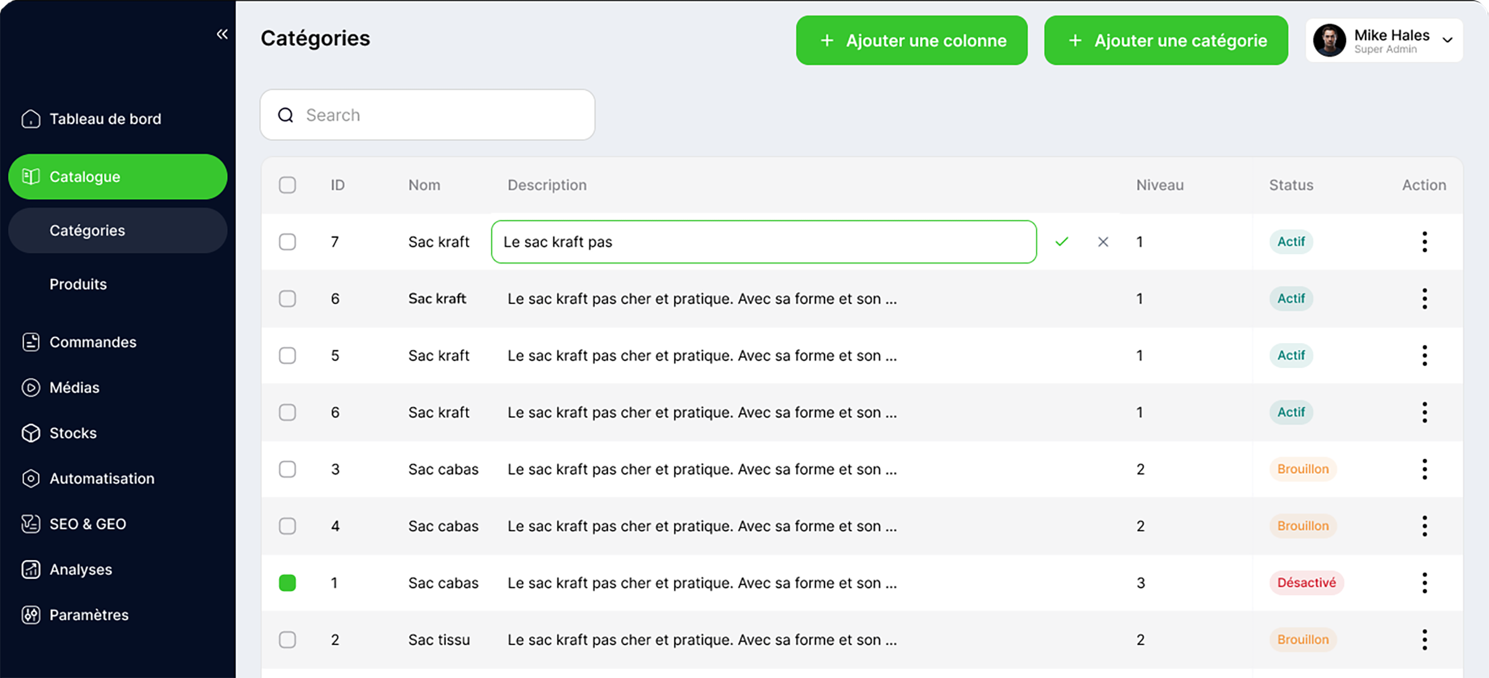Tick the select-all checkbox in header
The width and height of the screenshot is (1489, 678).
click(287, 185)
